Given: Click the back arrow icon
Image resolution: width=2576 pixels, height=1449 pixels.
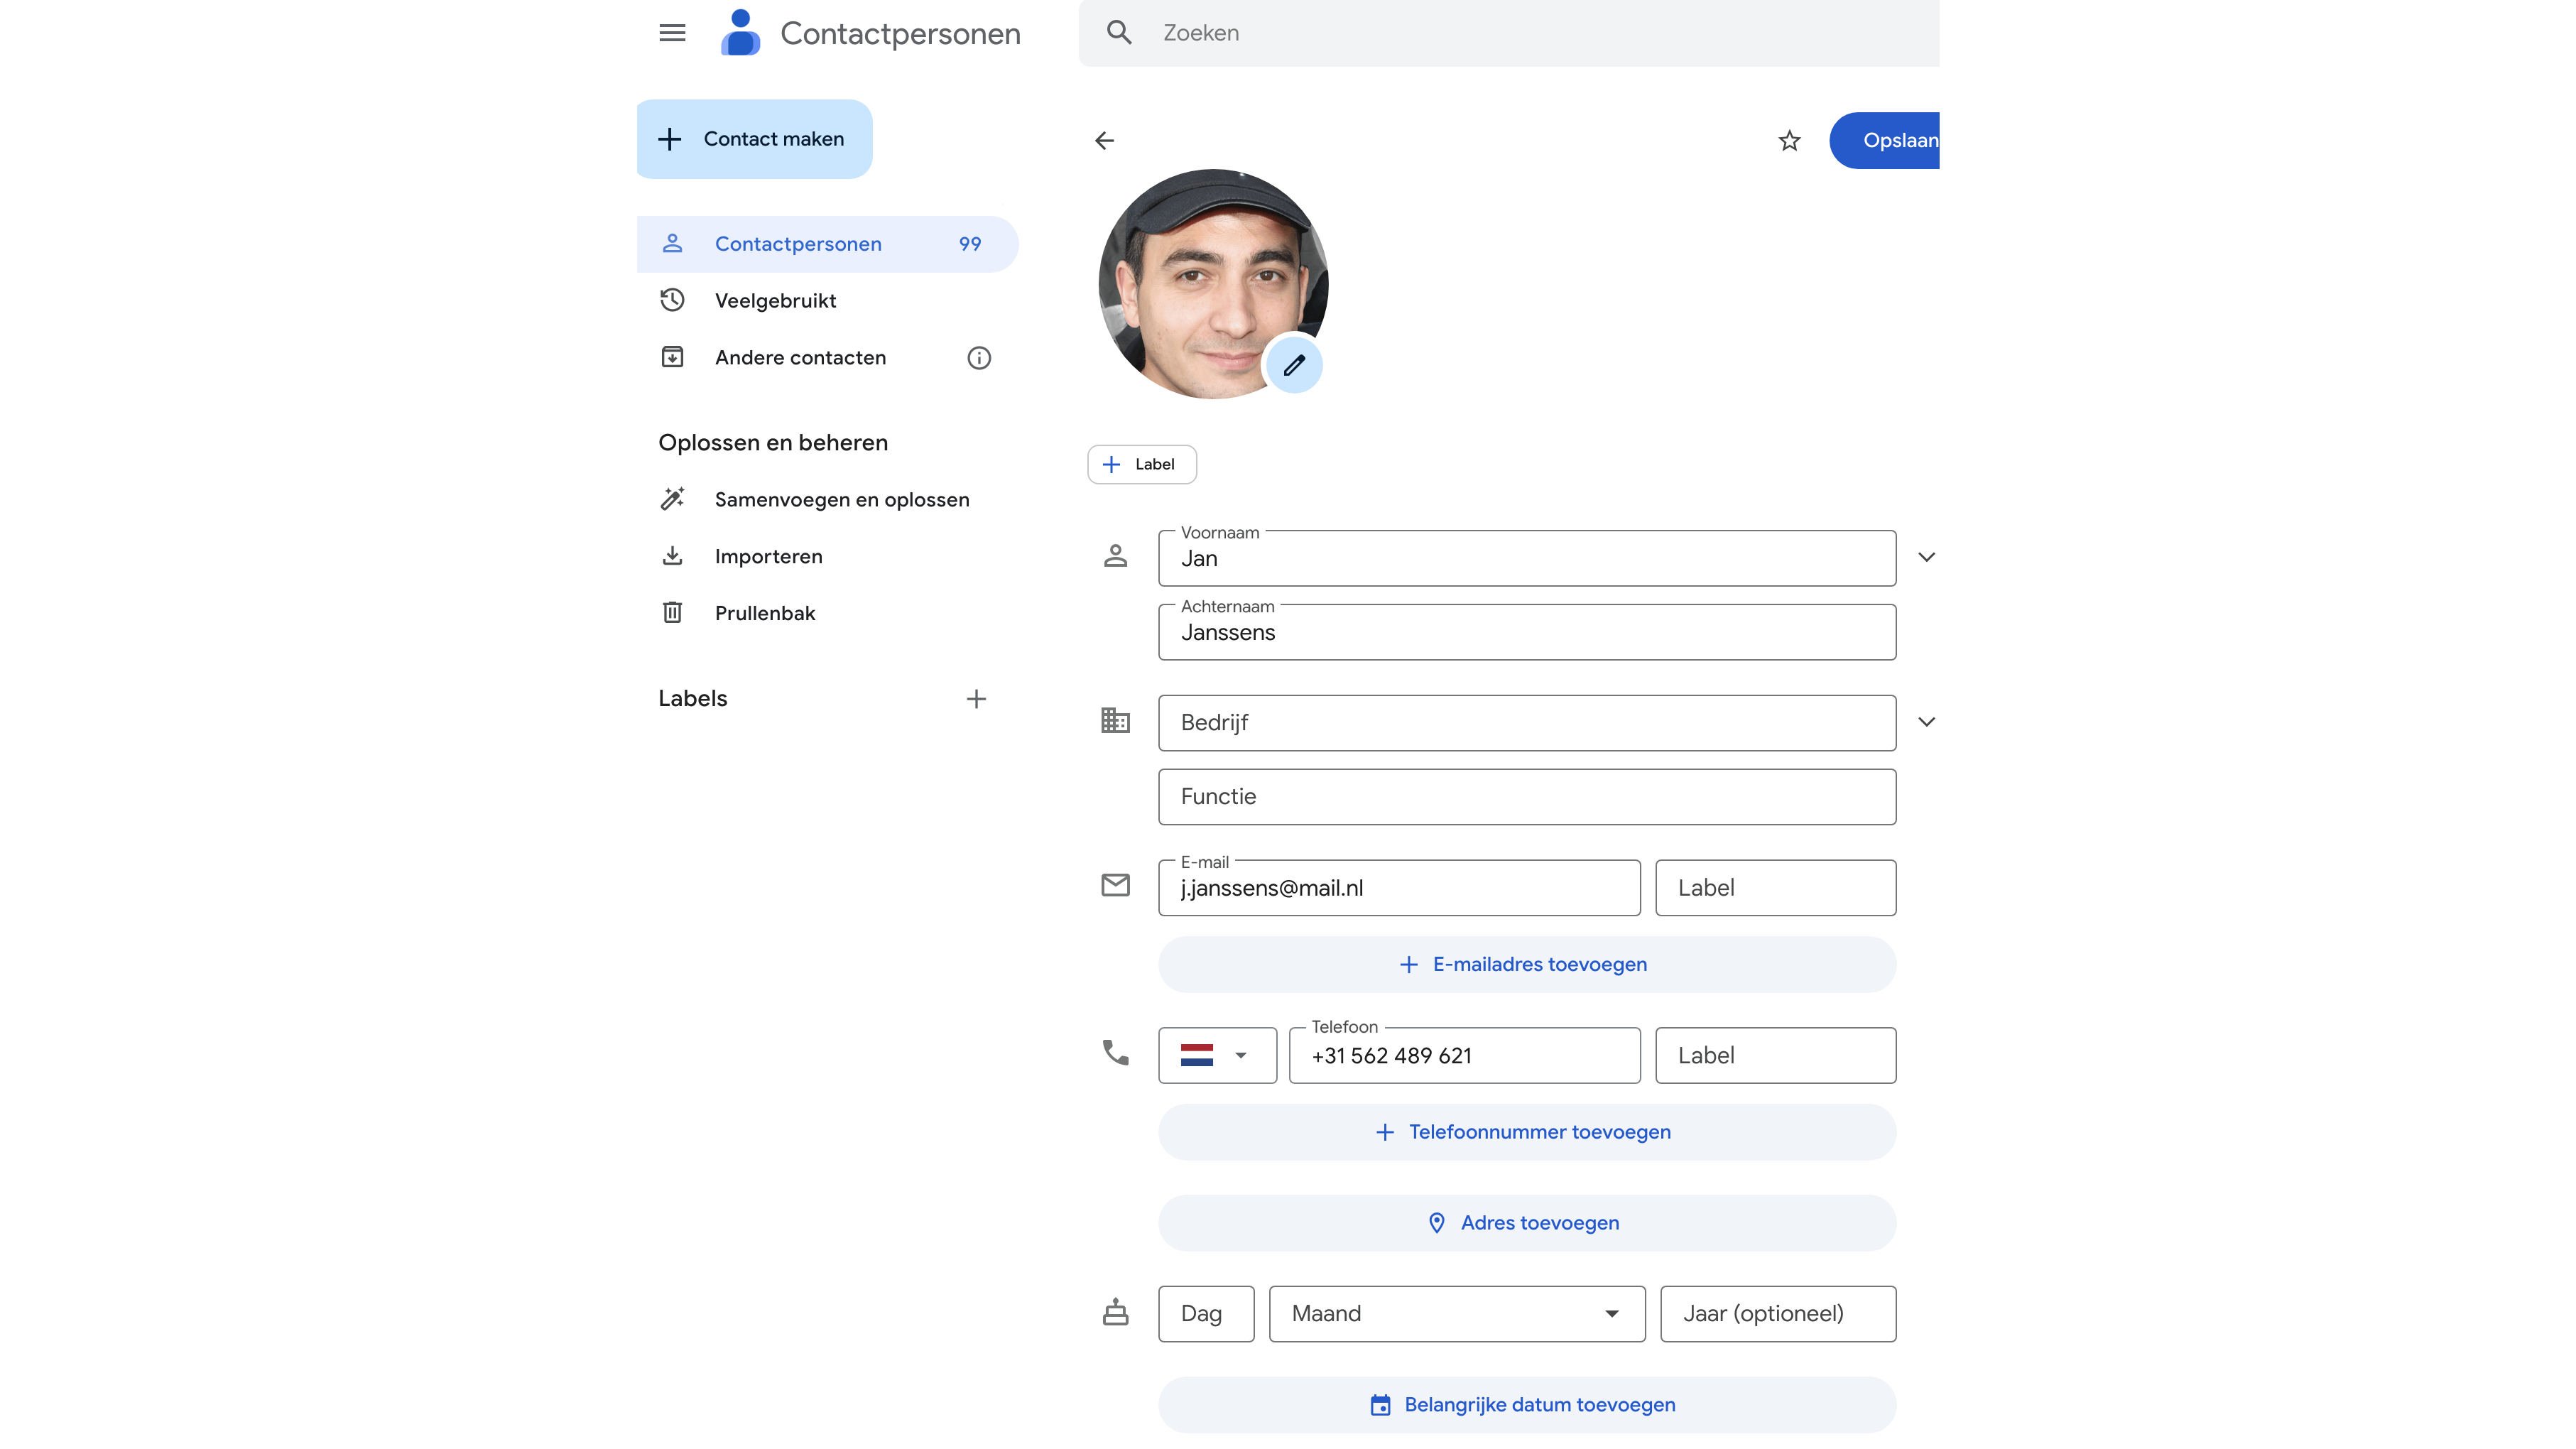Looking at the screenshot, I should coord(1104,141).
